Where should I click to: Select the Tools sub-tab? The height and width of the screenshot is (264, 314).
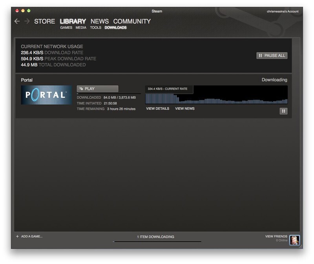pos(96,28)
